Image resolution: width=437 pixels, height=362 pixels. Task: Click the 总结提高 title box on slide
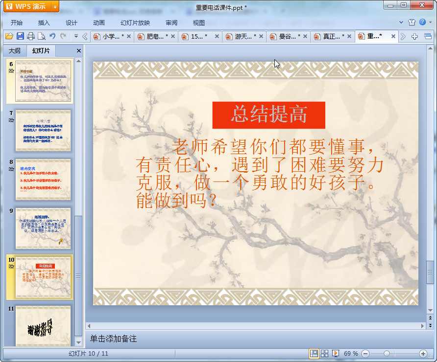click(268, 115)
